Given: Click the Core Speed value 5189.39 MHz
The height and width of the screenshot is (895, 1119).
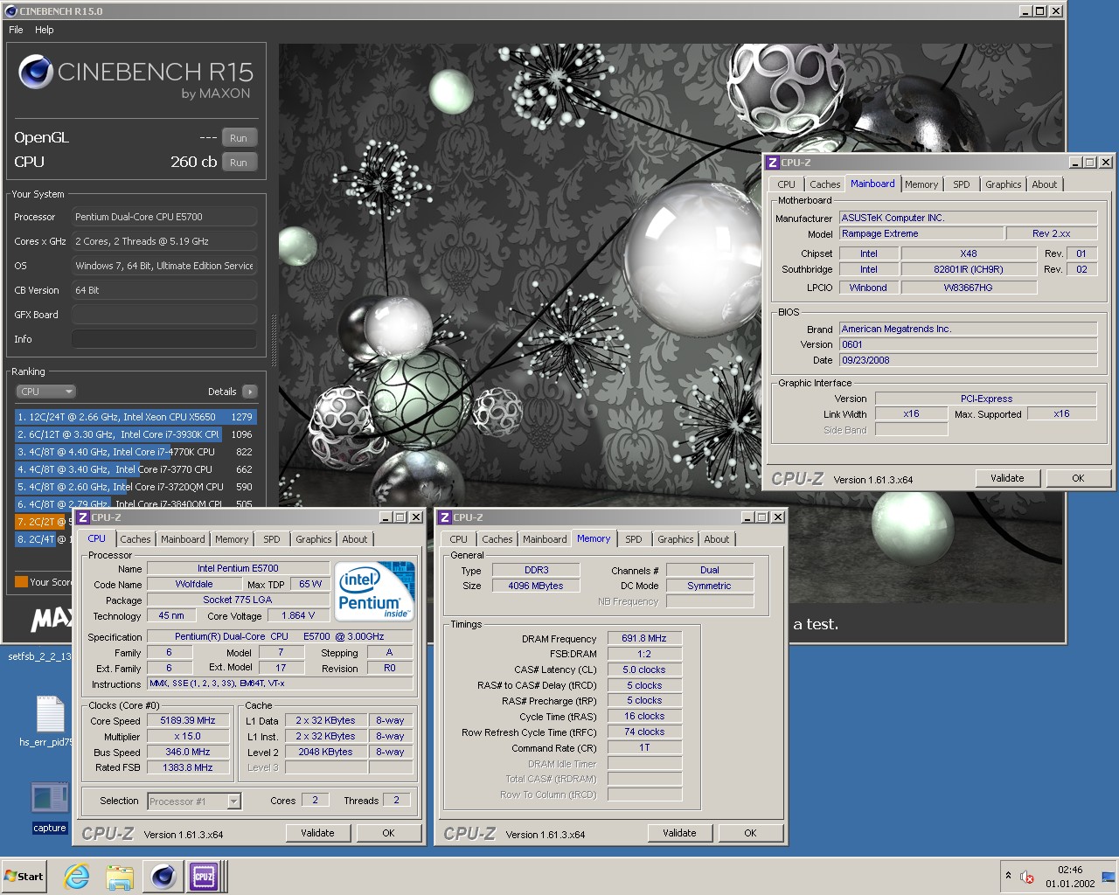Looking at the screenshot, I should (x=188, y=721).
